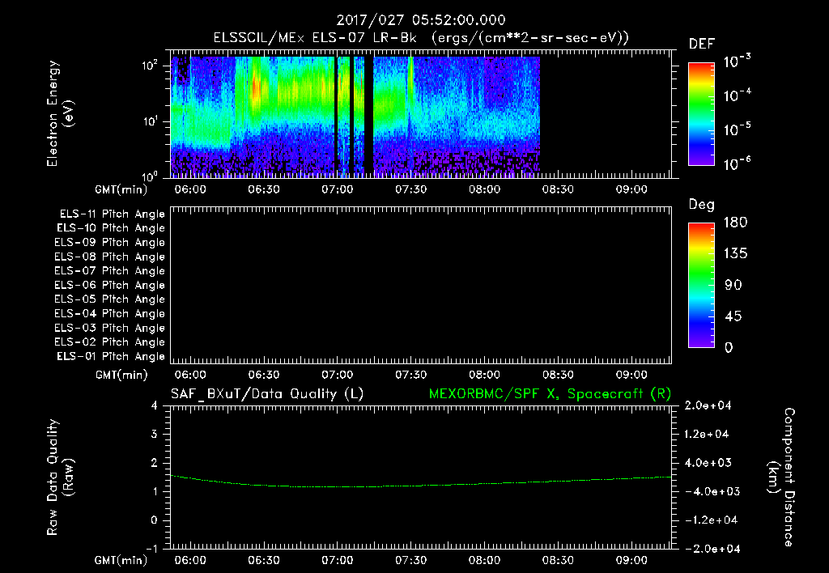Click the 4.0e+03 distance axis value
This screenshot has width=829, height=573.
[708, 462]
